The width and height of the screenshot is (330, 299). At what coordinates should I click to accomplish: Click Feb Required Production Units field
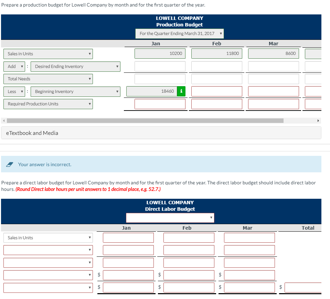tap(217, 104)
